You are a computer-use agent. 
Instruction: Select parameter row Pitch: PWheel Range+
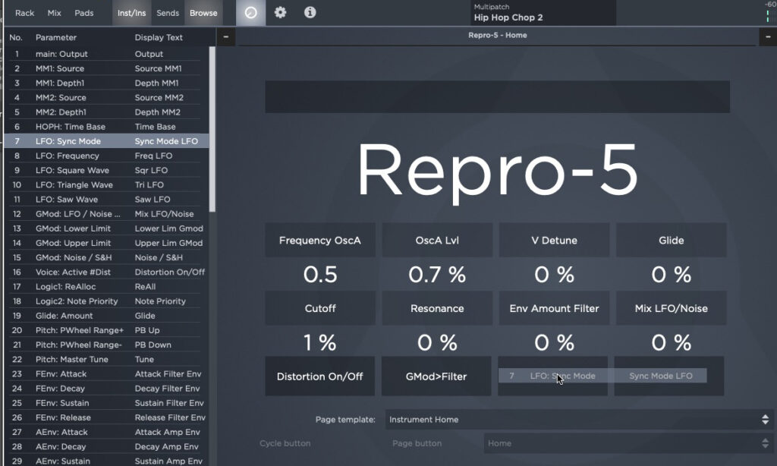tap(106, 330)
